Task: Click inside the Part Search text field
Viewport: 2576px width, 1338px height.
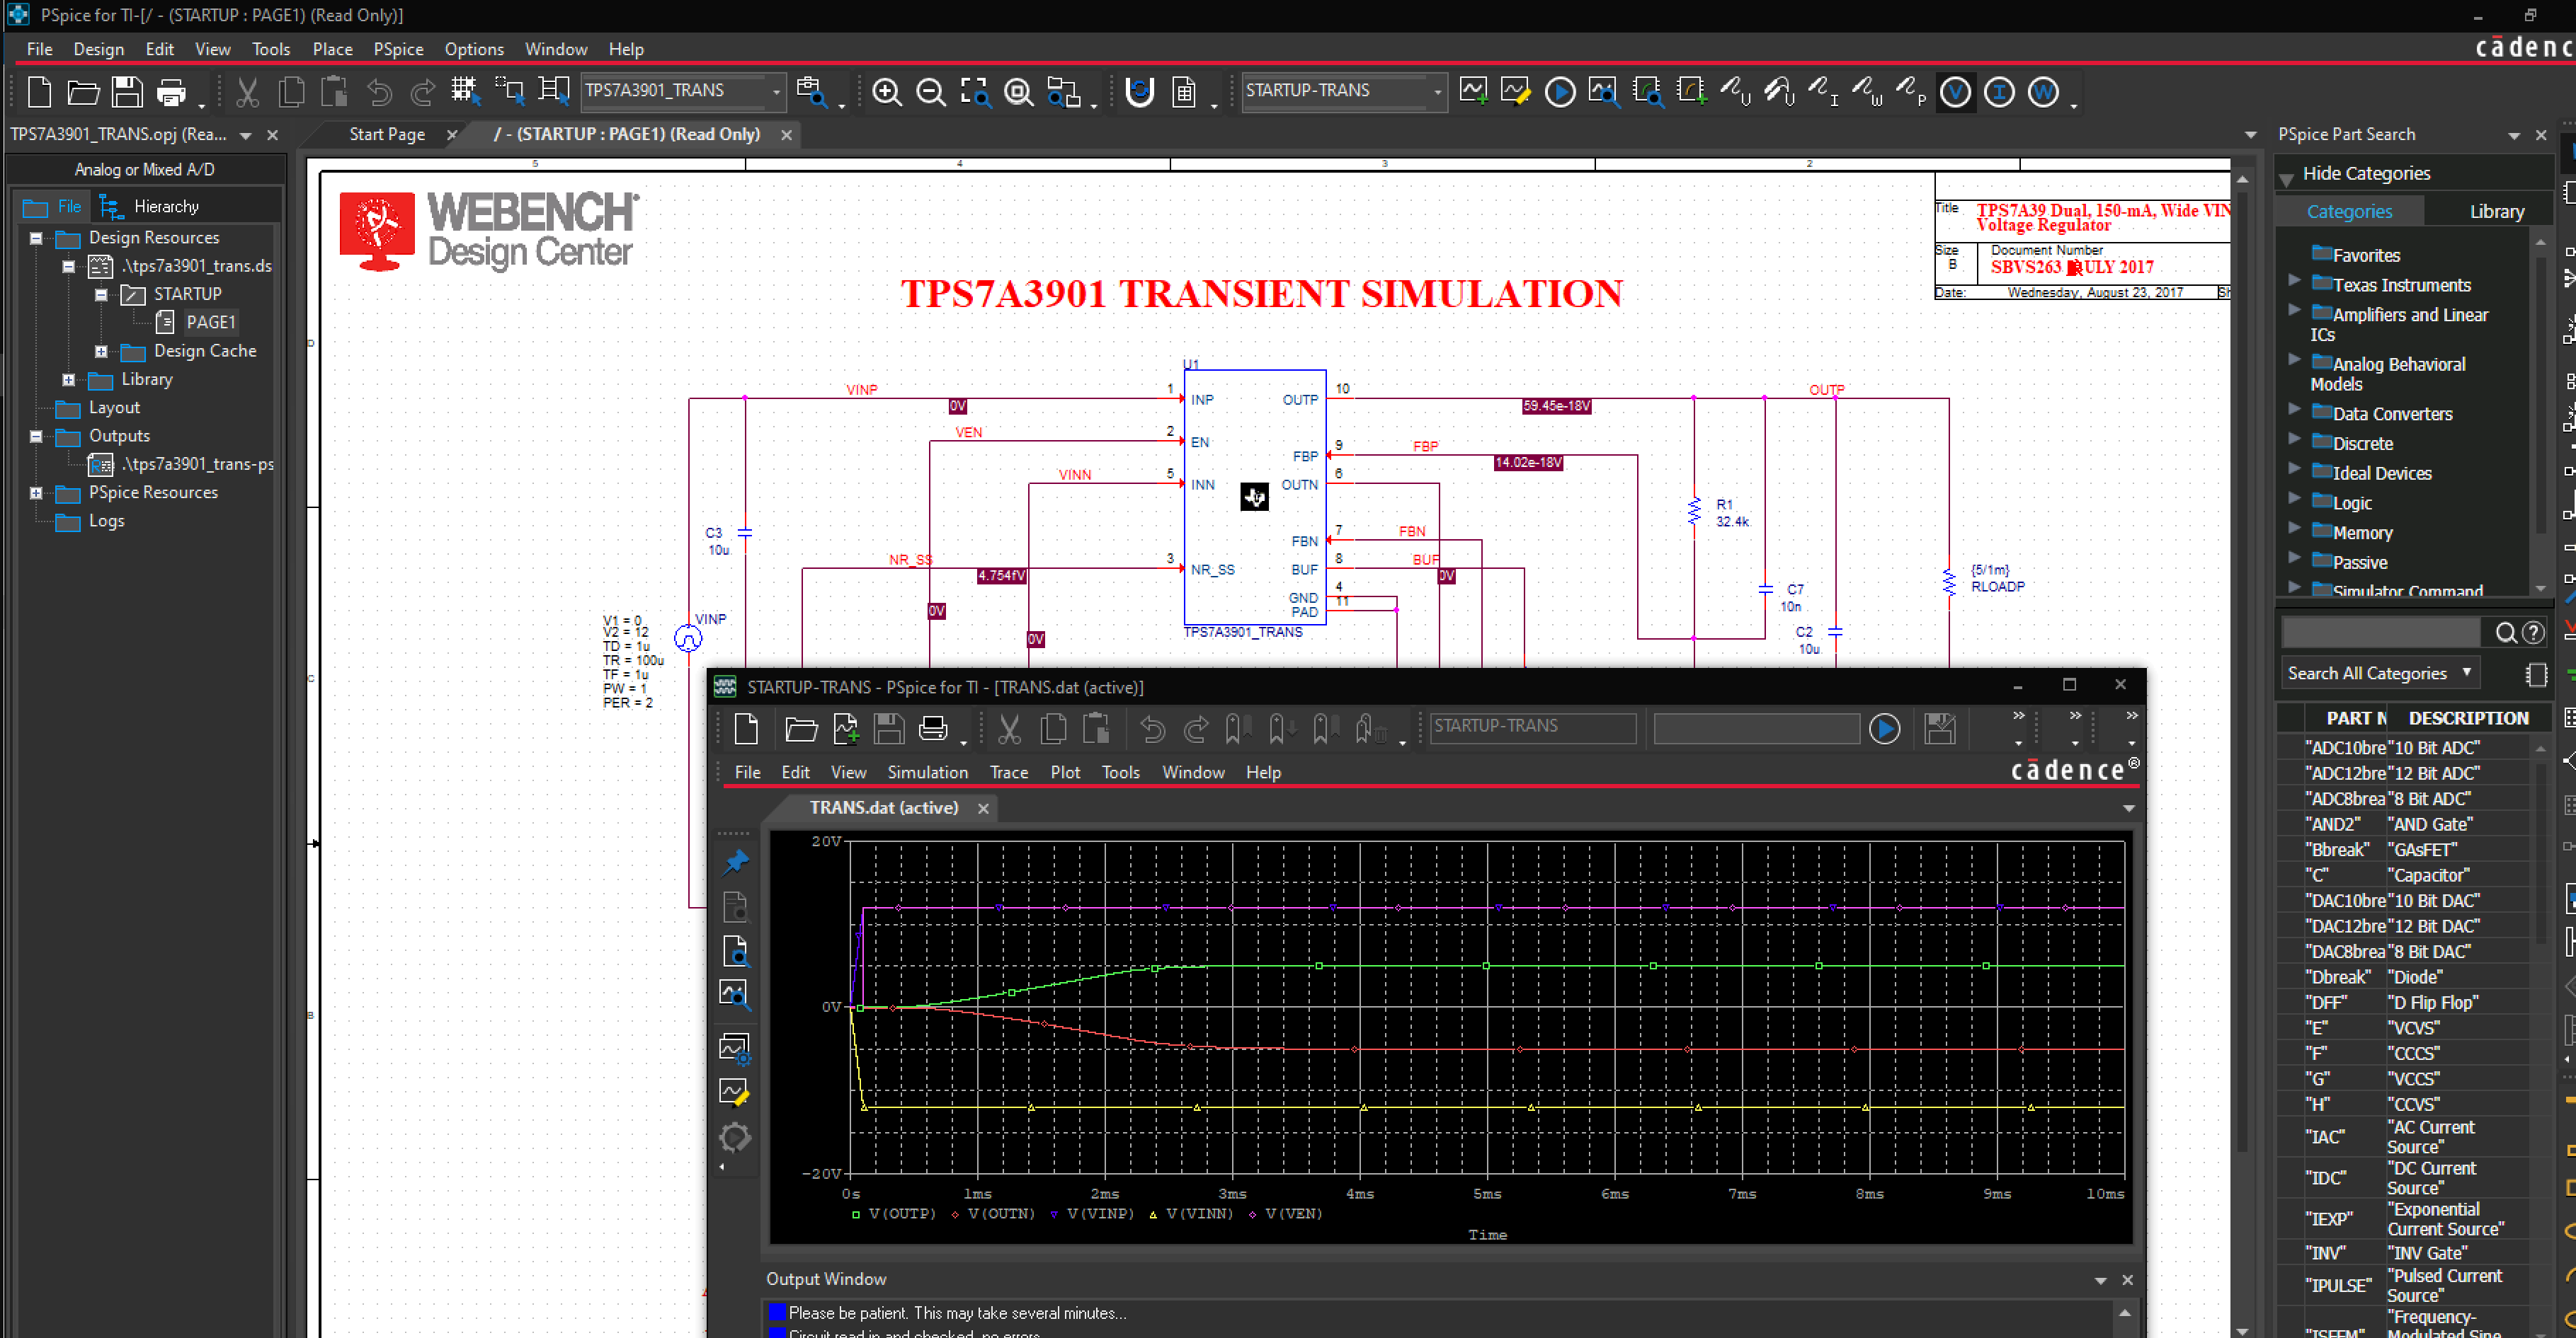Action: coord(2380,633)
